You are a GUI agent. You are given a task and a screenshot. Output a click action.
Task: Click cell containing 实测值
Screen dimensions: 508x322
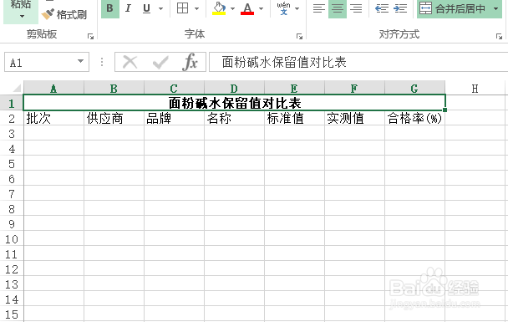click(x=354, y=118)
